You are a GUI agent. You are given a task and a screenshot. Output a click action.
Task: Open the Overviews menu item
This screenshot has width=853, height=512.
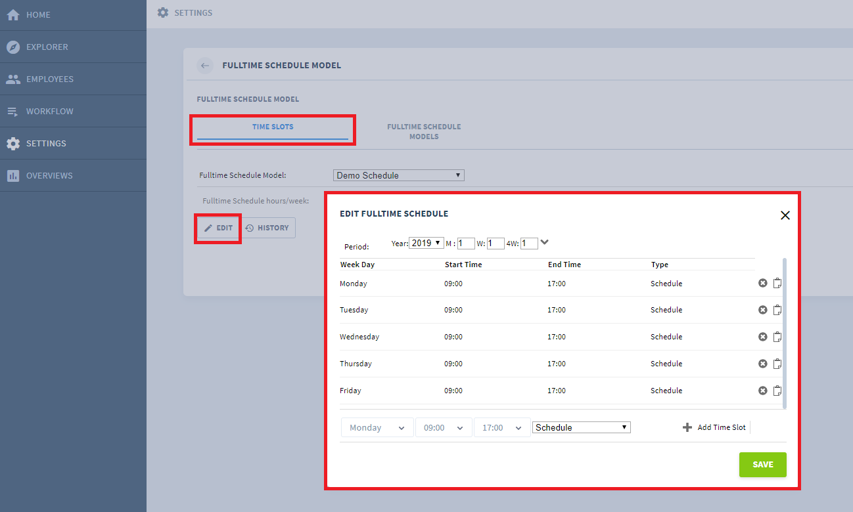pyautogui.click(x=73, y=175)
